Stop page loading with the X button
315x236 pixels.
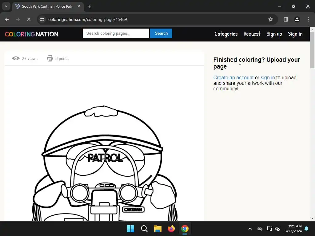[29, 19]
